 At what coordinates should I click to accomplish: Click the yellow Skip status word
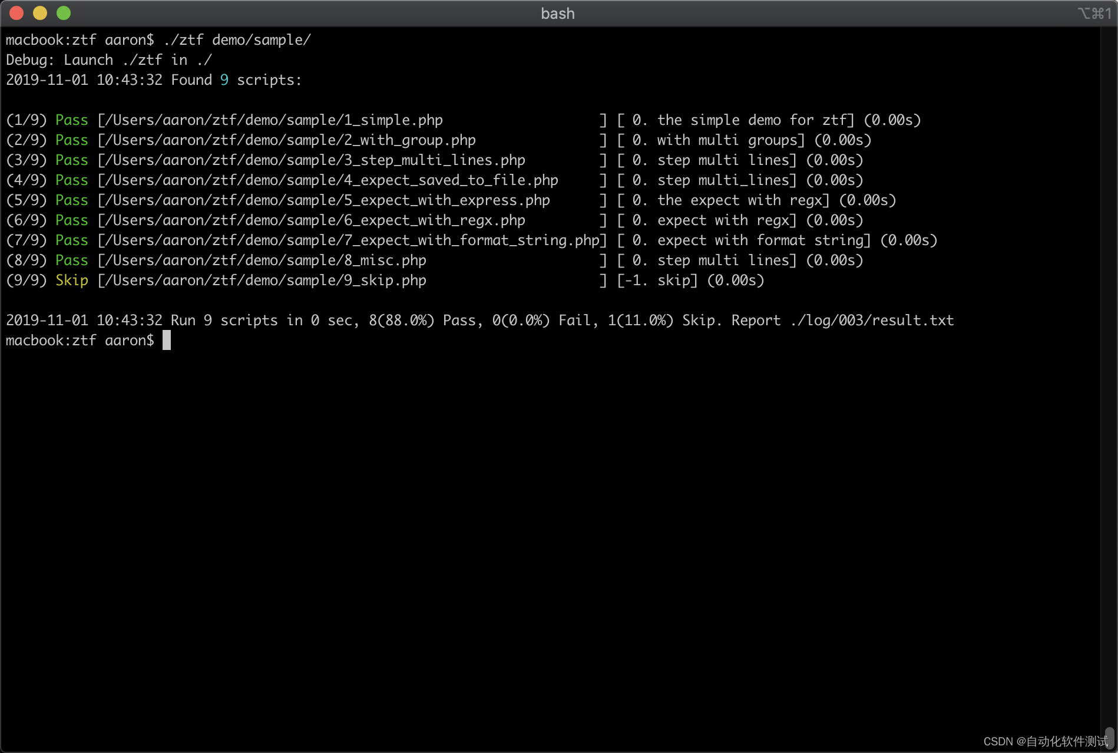point(72,280)
